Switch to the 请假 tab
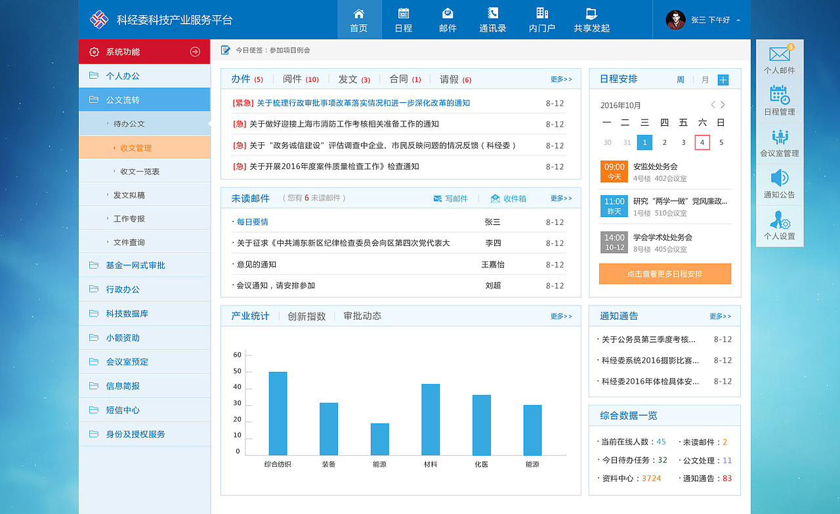Viewport: 840px width, 514px height. (x=455, y=79)
